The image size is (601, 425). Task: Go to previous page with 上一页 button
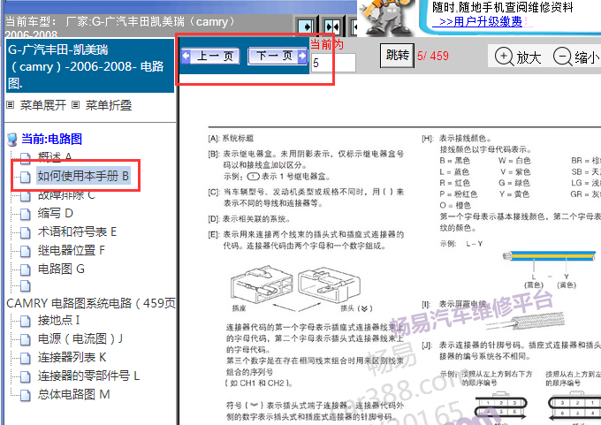(x=210, y=57)
